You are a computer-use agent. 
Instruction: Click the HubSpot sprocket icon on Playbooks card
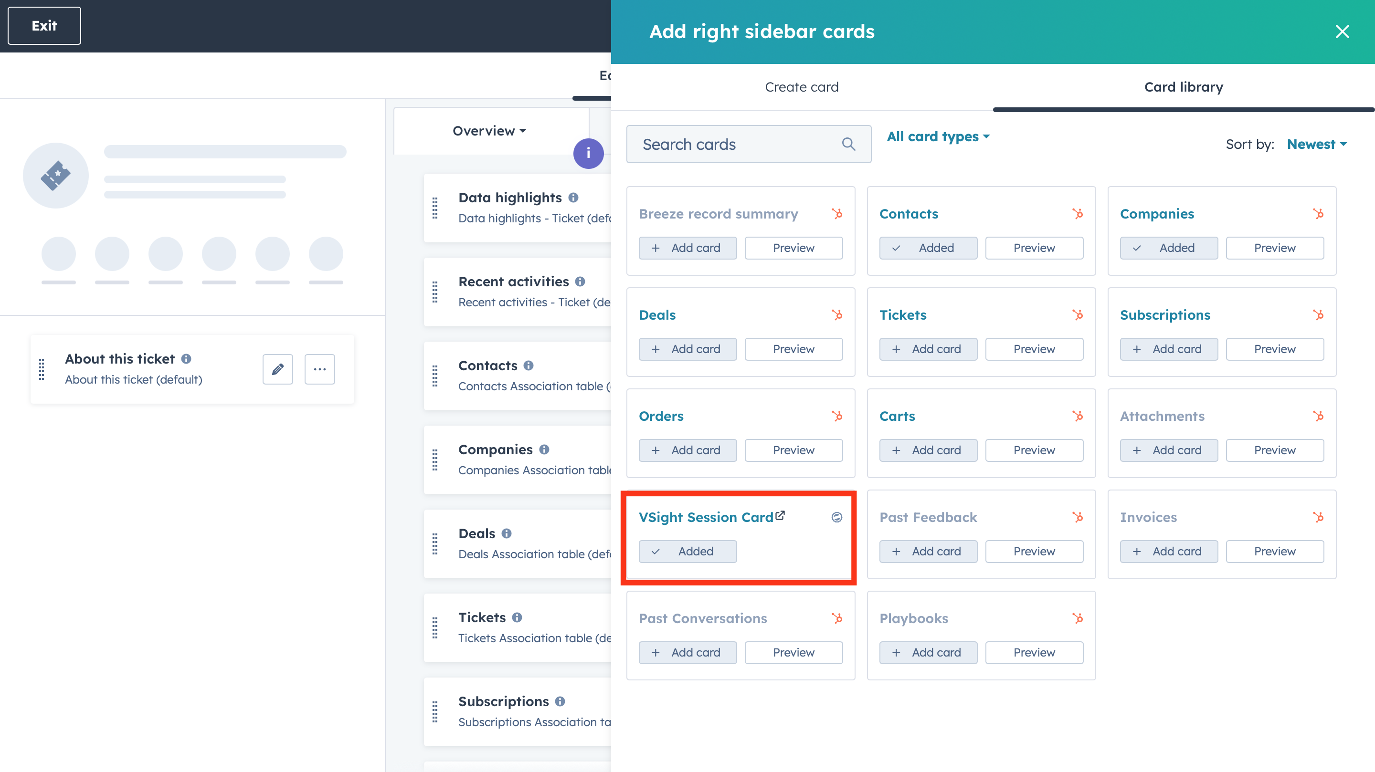point(1078,618)
